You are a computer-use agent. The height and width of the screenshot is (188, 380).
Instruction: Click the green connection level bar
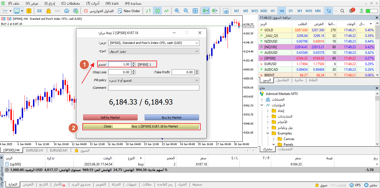pyautogui.click(x=371, y=11)
